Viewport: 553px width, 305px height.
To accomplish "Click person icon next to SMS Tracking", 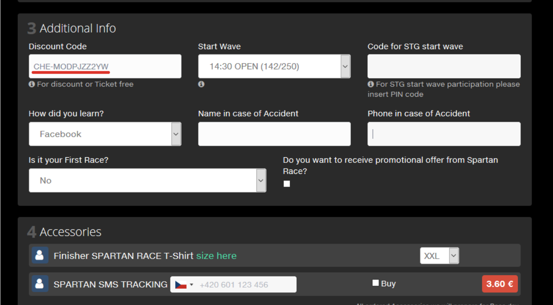I will 40,284.
